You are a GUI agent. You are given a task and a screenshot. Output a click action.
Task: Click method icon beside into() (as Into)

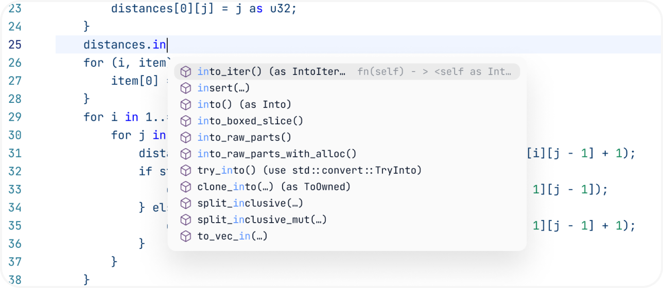[186, 104]
